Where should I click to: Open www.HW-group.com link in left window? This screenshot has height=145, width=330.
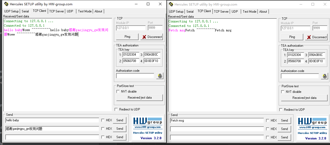[x=148, y=127]
